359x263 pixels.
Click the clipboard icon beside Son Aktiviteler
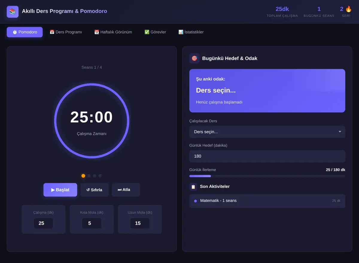193,187
